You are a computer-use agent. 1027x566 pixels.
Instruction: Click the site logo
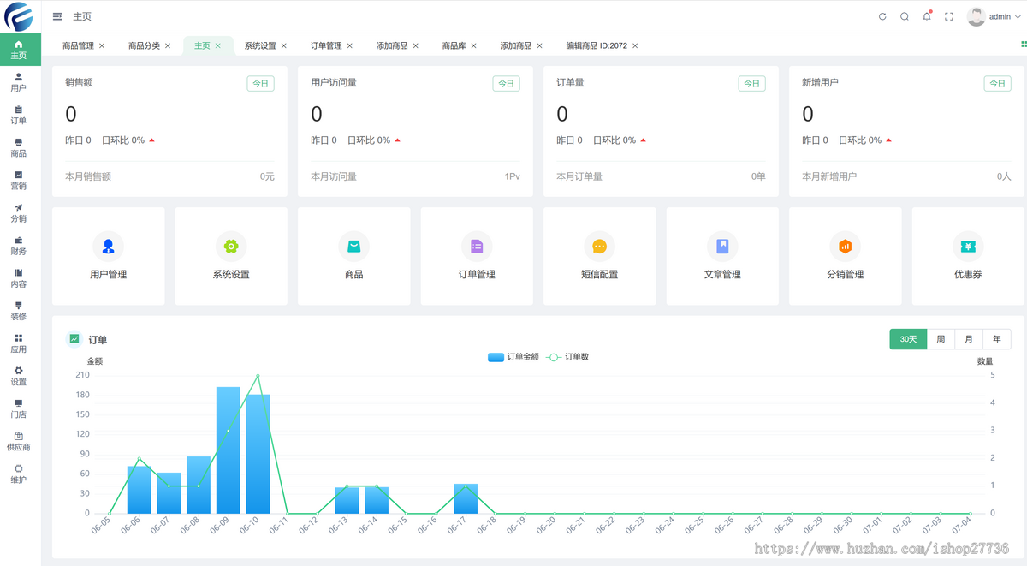point(19,16)
